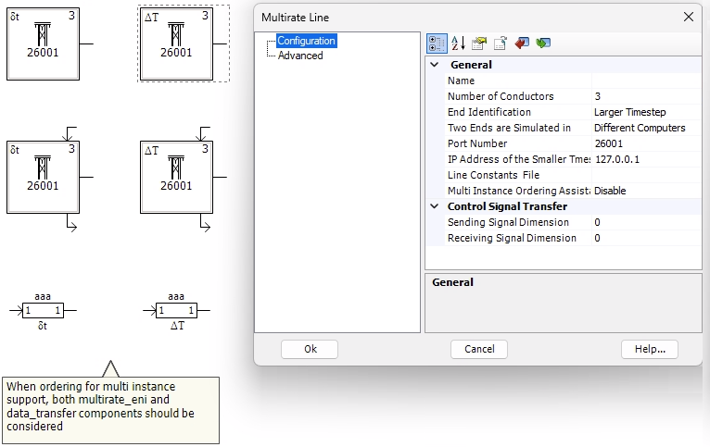Select the aaa data transfer block labeled δt
Screen dimensions: 710x447
coord(43,311)
